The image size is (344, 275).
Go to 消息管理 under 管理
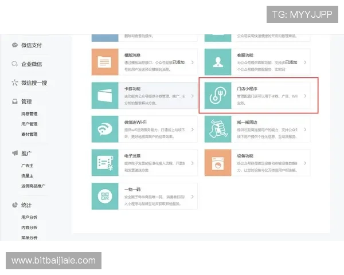29,113
